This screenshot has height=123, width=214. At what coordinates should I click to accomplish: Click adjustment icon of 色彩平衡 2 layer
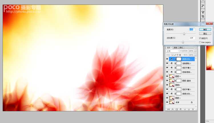[x=172, y=68]
